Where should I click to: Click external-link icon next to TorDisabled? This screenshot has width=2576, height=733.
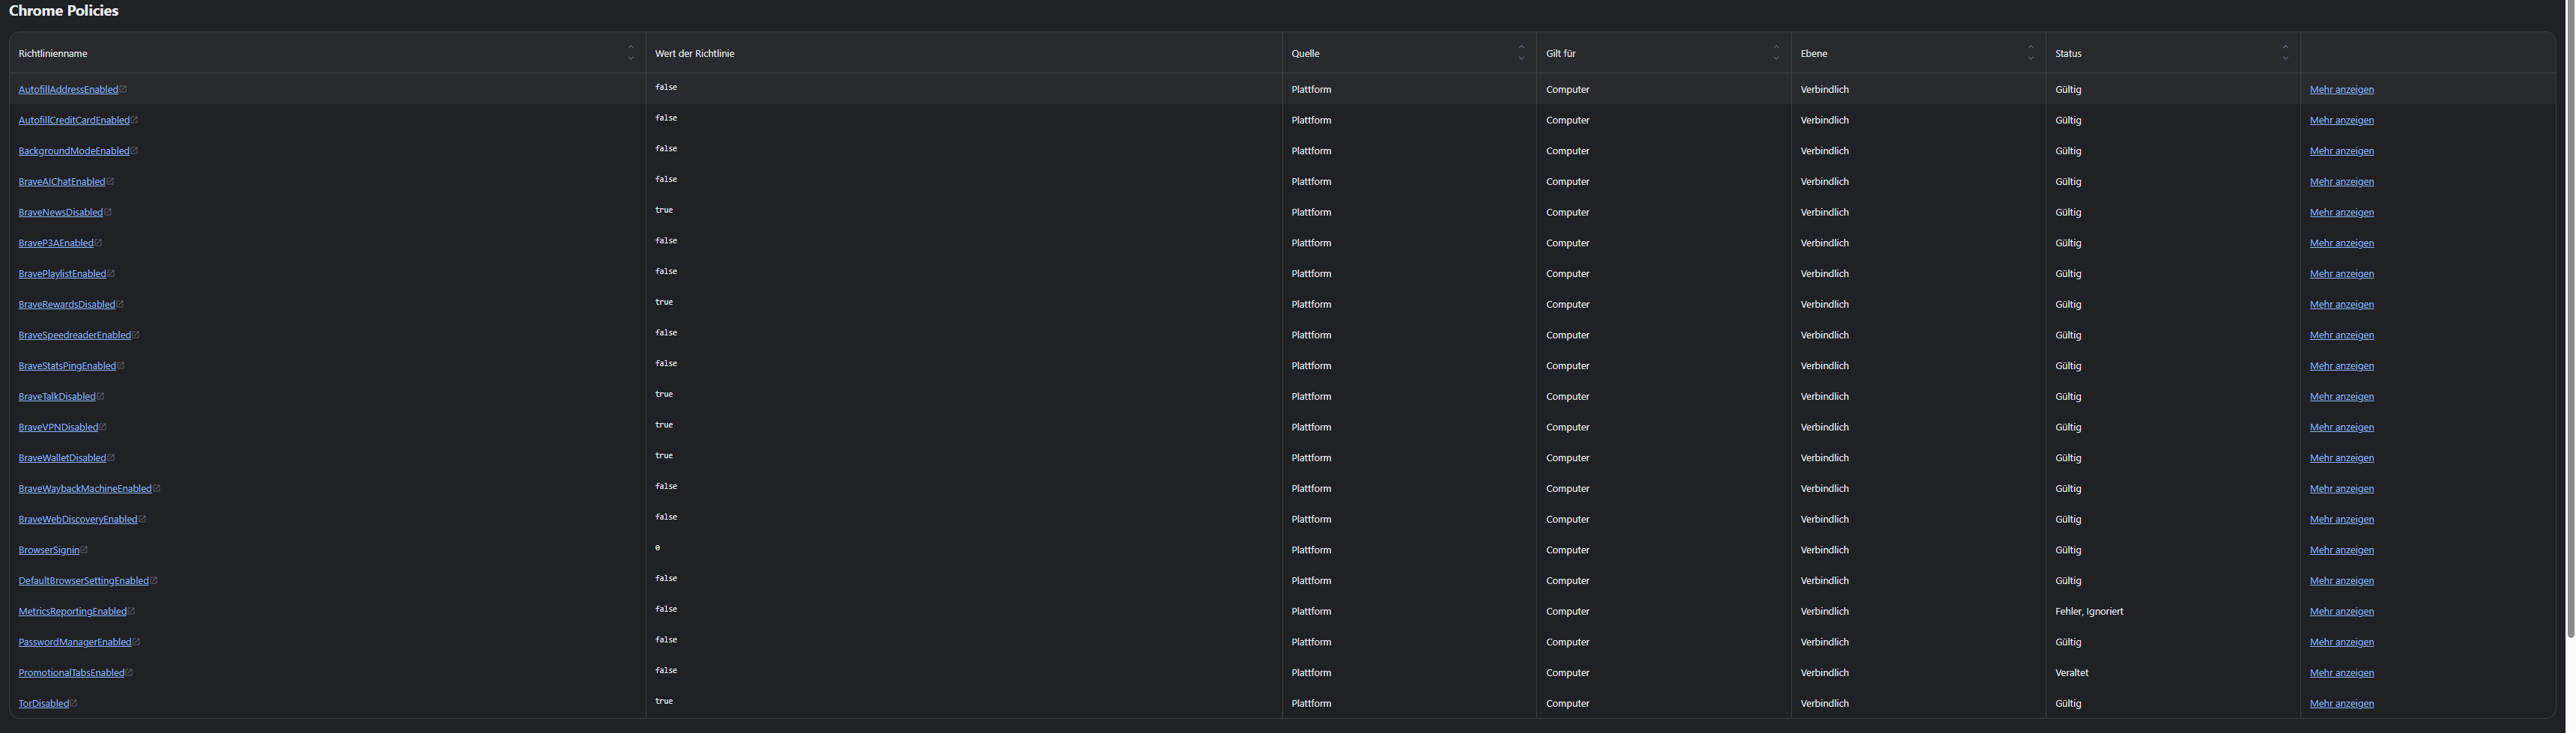click(x=74, y=704)
